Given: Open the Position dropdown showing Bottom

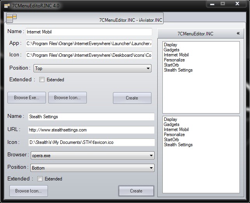Looking at the screenshot, I should [x=92, y=168].
